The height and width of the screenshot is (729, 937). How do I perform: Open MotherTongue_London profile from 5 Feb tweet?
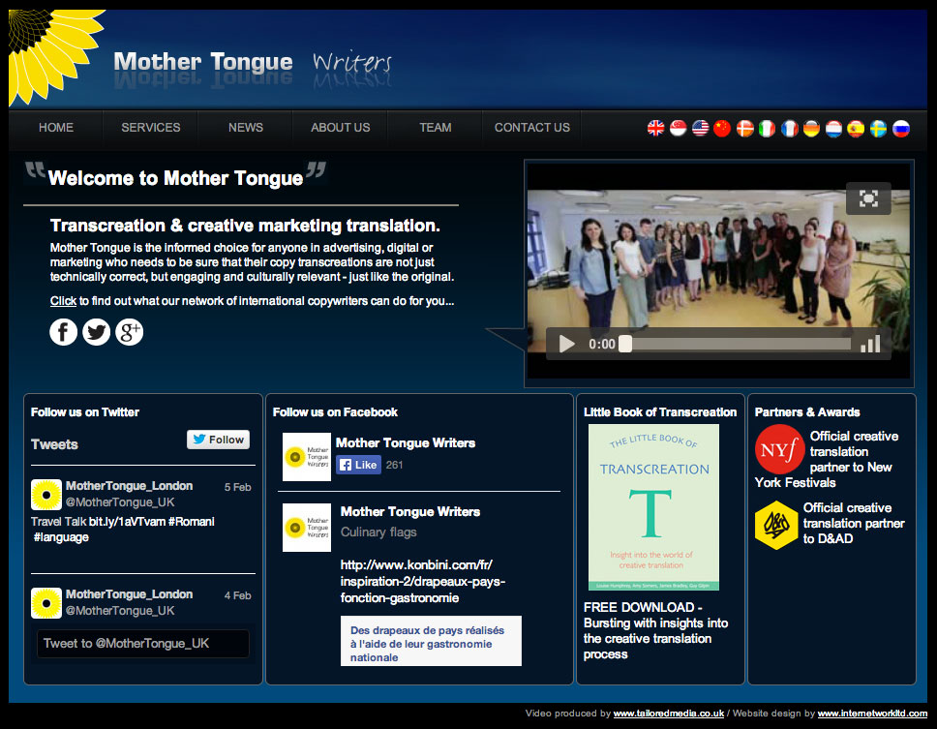click(x=129, y=486)
